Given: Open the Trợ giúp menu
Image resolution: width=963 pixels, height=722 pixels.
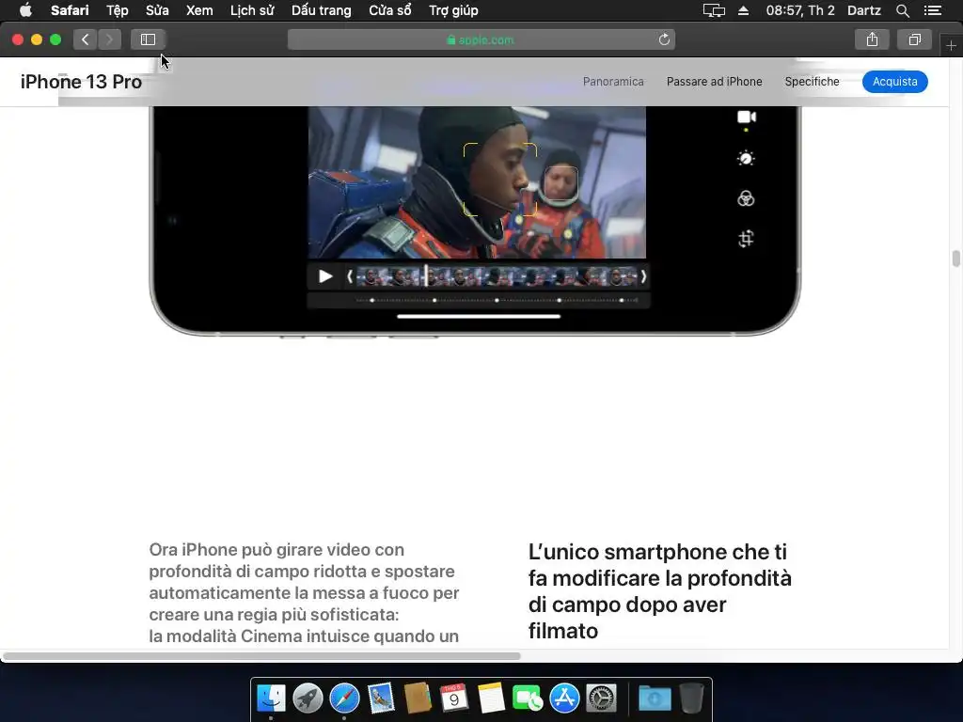Looking at the screenshot, I should pos(453,10).
